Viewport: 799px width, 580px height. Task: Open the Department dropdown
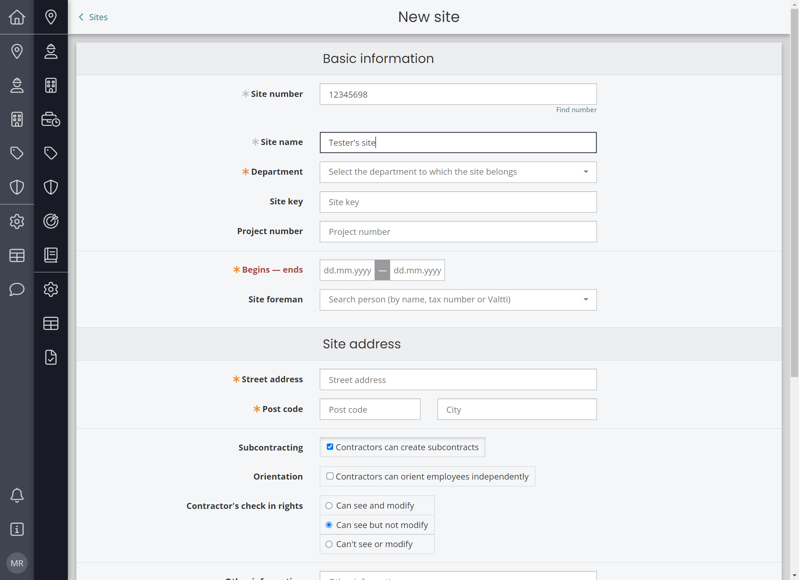point(458,172)
